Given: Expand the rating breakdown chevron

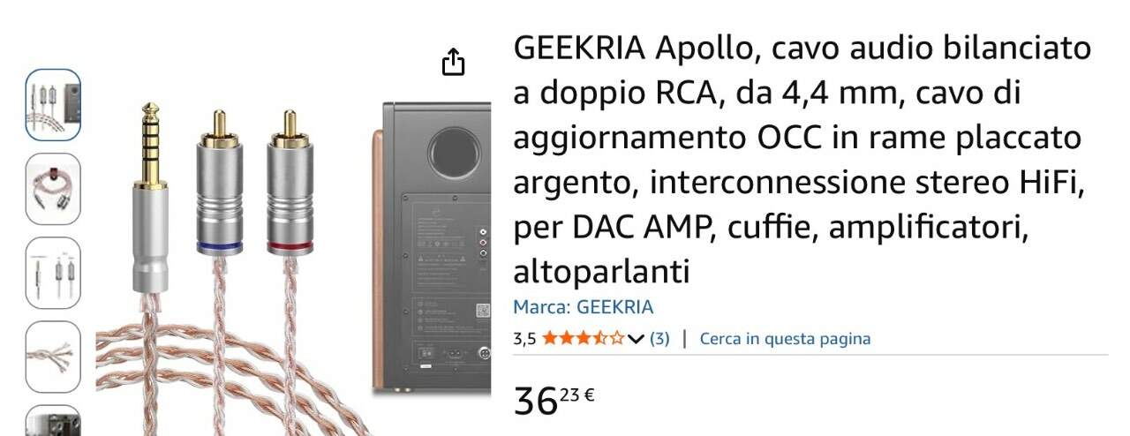Looking at the screenshot, I should (636, 339).
